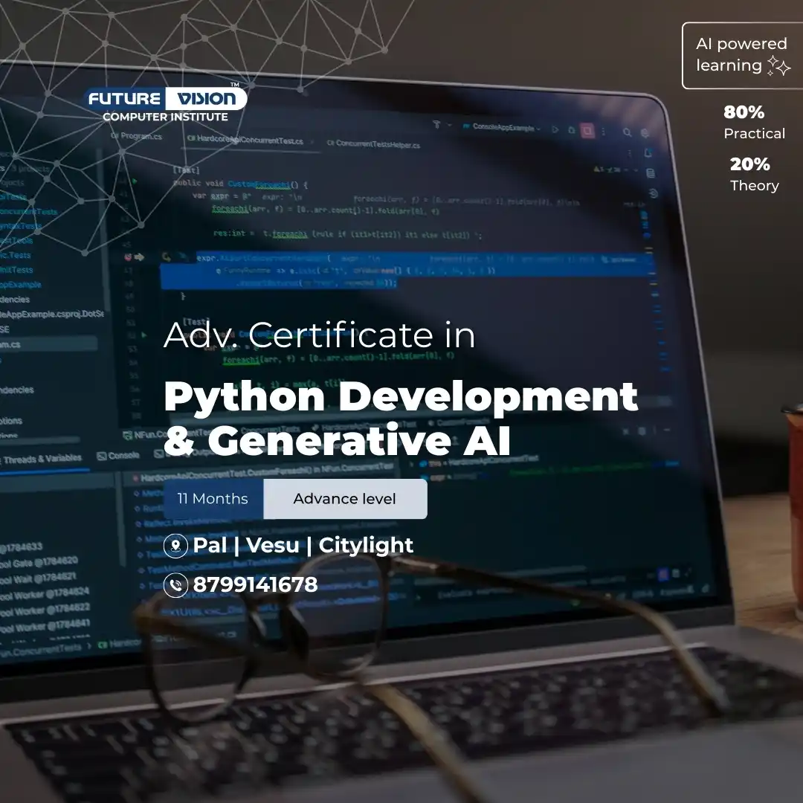Switch to the Program.cs editor tab
Image resolution: width=803 pixels, height=803 pixels.
click(x=137, y=136)
